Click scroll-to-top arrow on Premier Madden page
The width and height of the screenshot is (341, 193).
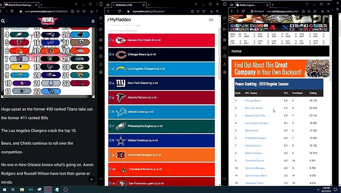(x=92, y=179)
